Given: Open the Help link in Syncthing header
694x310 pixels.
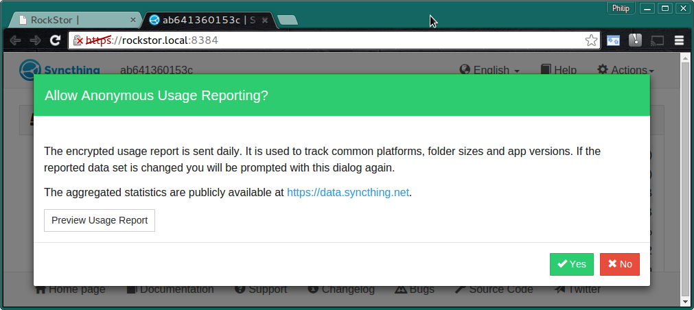Looking at the screenshot, I should point(559,71).
